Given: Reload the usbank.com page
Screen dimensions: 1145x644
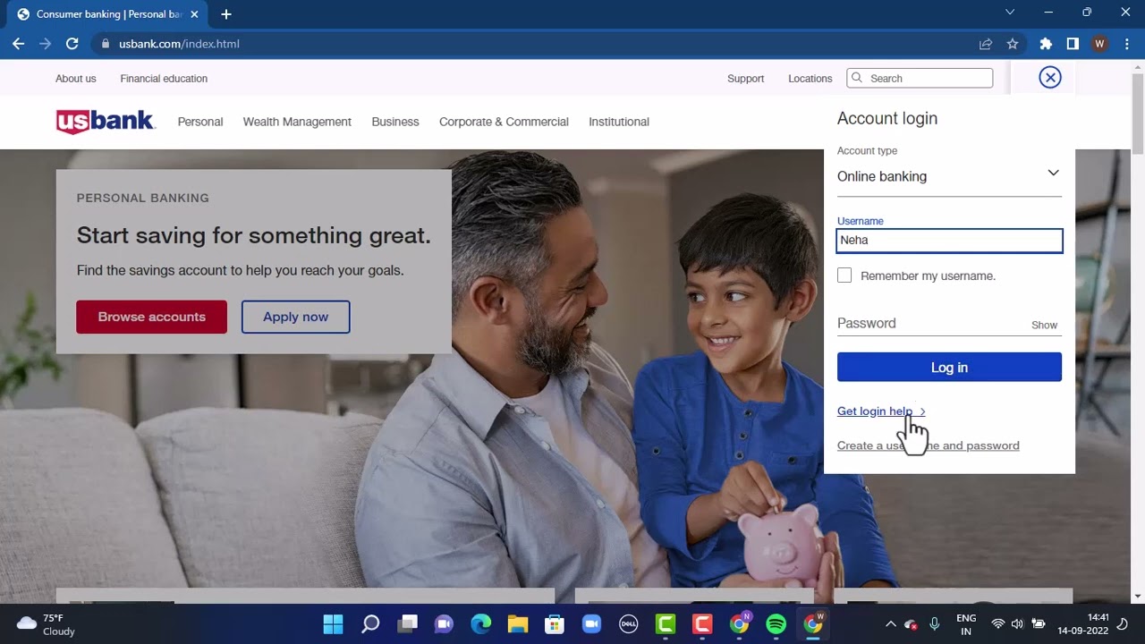Looking at the screenshot, I should point(72,44).
